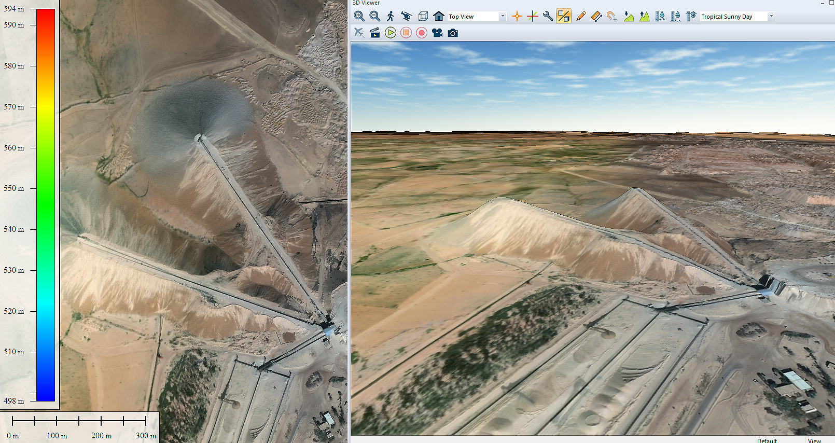Image resolution: width=835 pixels, height=443 pixels.
Task: Open 3D viewer settings wrench
Action: coord(548,17)
